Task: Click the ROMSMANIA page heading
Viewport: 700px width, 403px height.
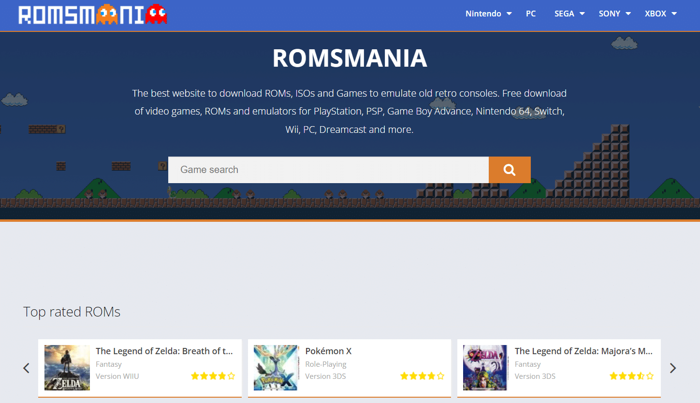Action: click(350, 58)
